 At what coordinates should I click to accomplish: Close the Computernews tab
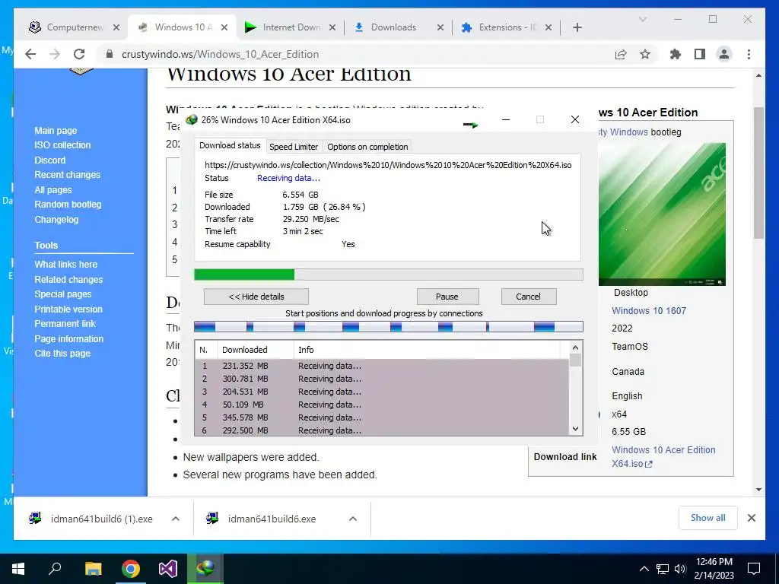pos(116,27)
